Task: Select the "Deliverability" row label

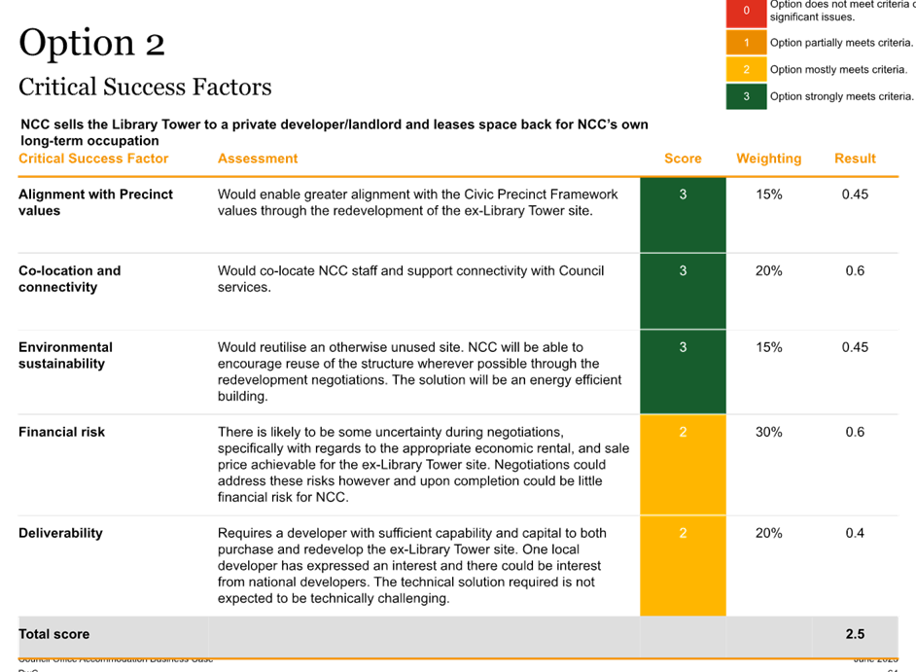Action: click(x=60, y=533)
